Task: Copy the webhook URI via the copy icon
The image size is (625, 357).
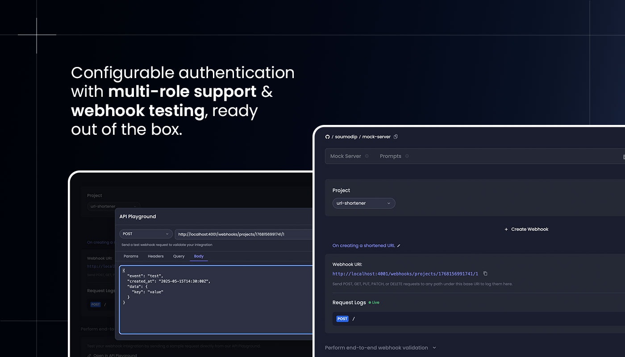Action: click(485, 274)
